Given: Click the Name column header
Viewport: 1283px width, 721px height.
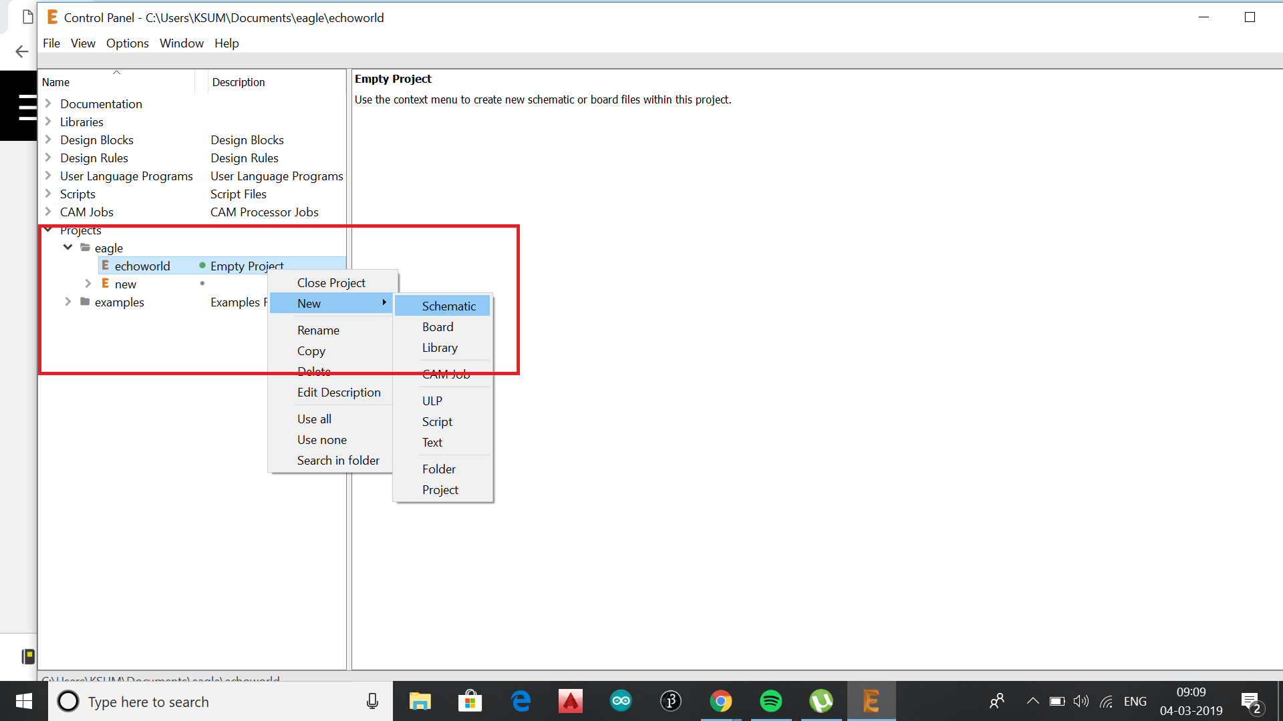Looking at the screenshot, I should pos(56,82).
